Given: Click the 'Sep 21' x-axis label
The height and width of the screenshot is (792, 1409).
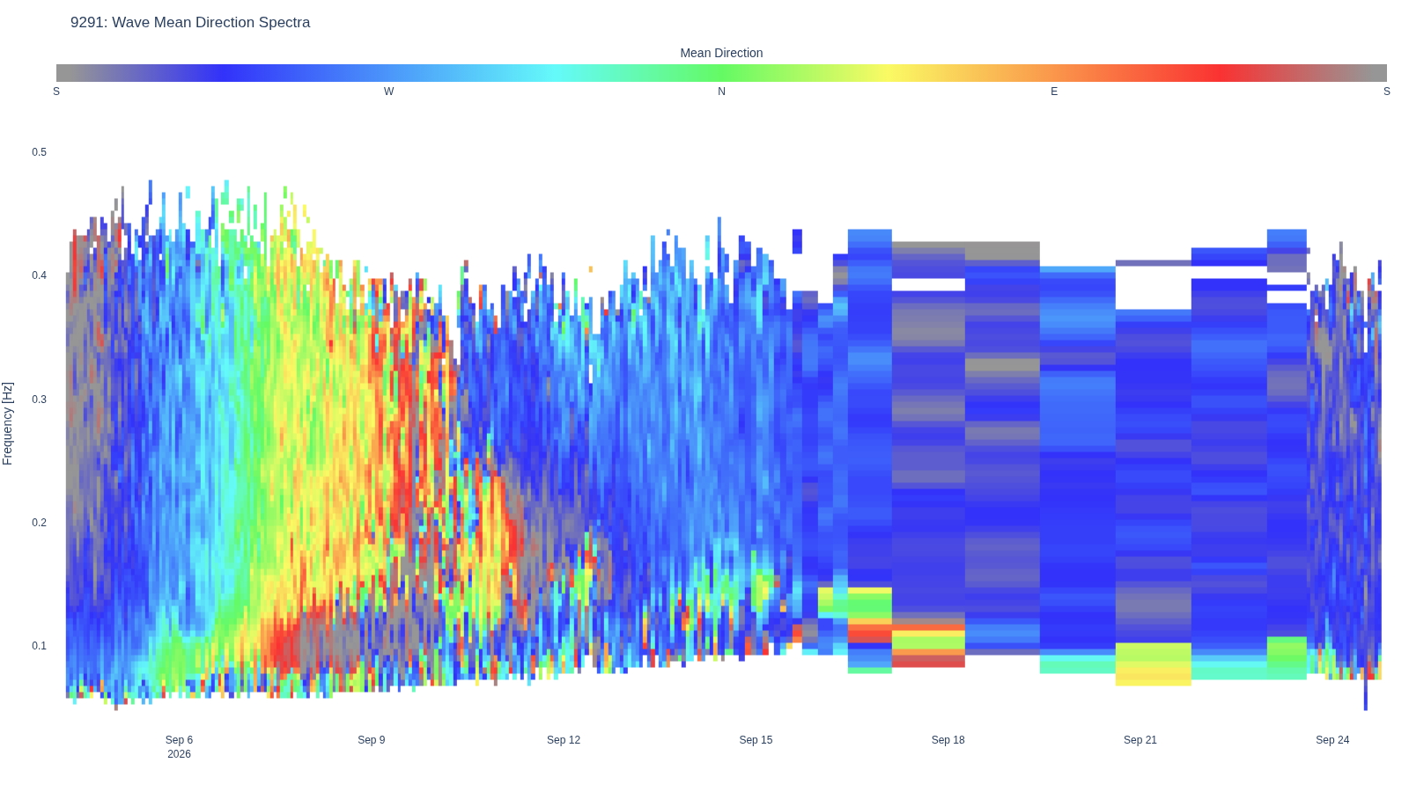Looking at the screenshot, I should 1140,740.
